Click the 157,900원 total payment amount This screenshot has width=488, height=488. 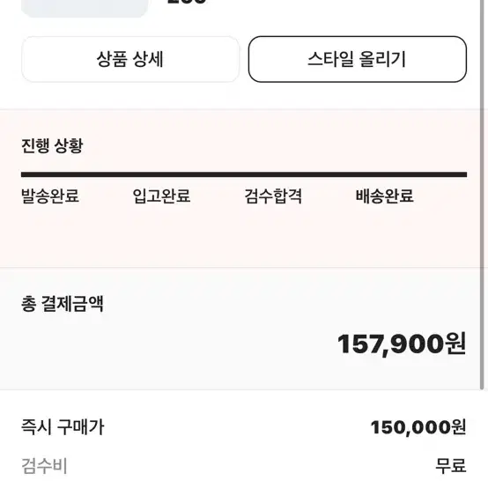coord(402,344)
